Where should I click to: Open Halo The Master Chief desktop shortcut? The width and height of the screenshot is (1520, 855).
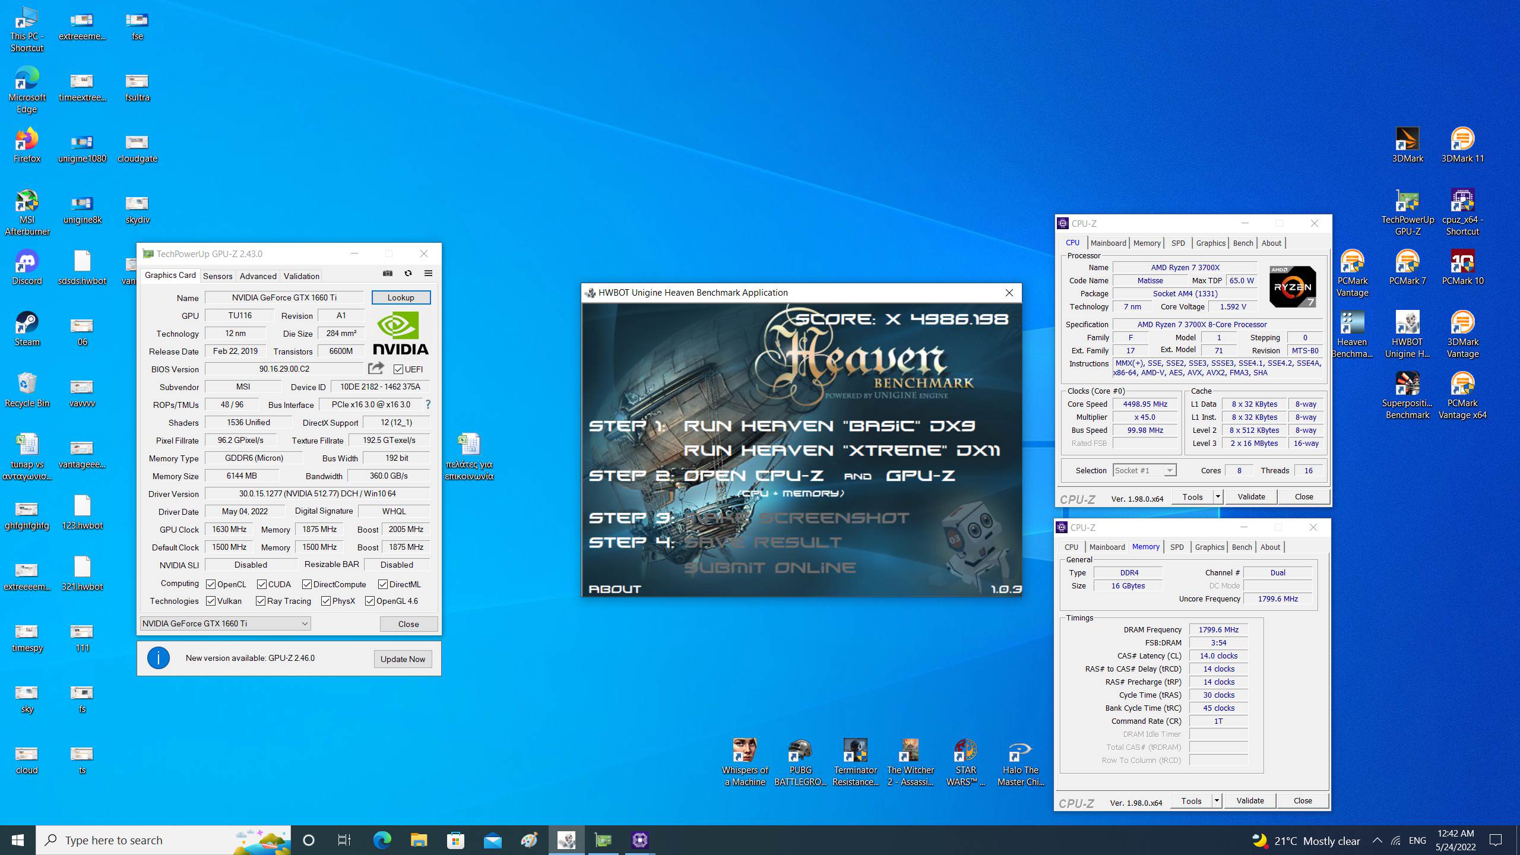1021,763
